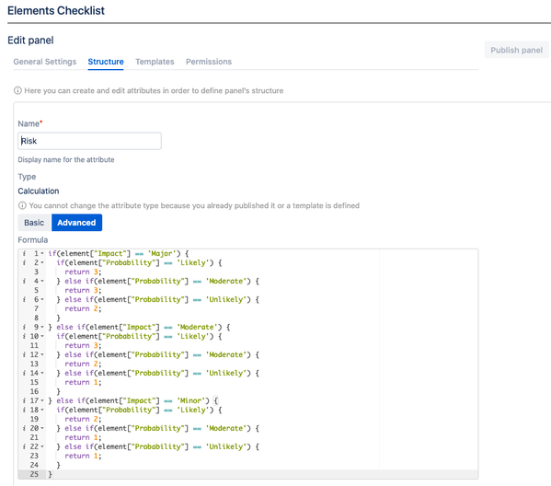This screenshot has width=551, height=486.
Task: Click the info marker on line 12 gutter
Action: coord(24,354)
